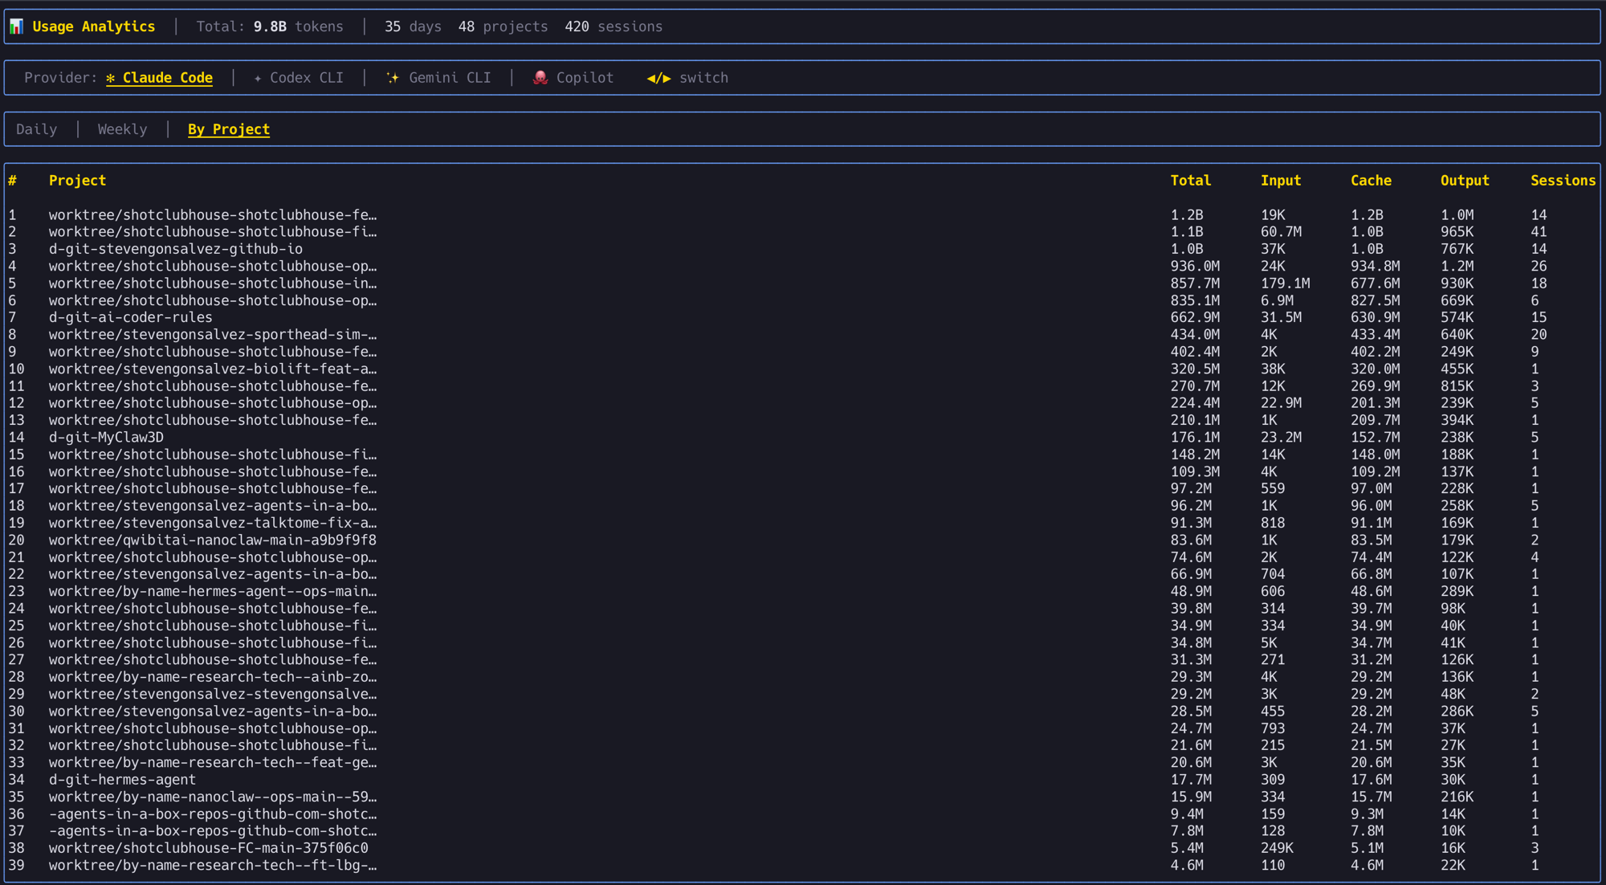Open the Weekly view tab
The image size is (1606, 885).
122,128
